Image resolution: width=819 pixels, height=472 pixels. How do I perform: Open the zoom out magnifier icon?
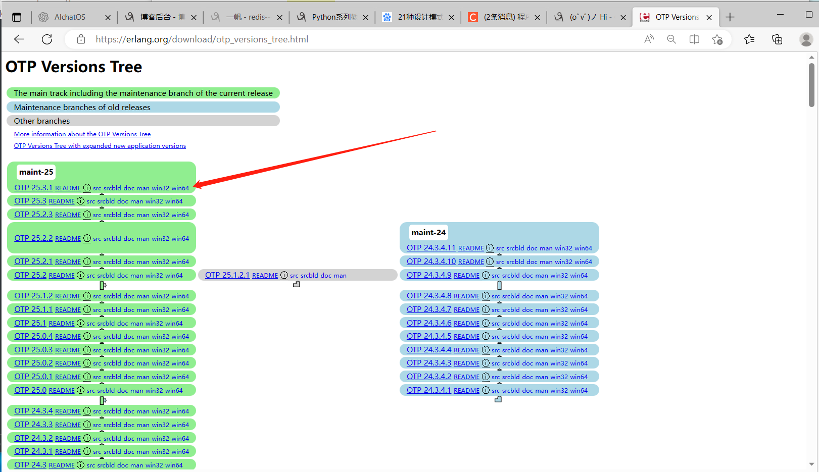click(x=671, y=39)
